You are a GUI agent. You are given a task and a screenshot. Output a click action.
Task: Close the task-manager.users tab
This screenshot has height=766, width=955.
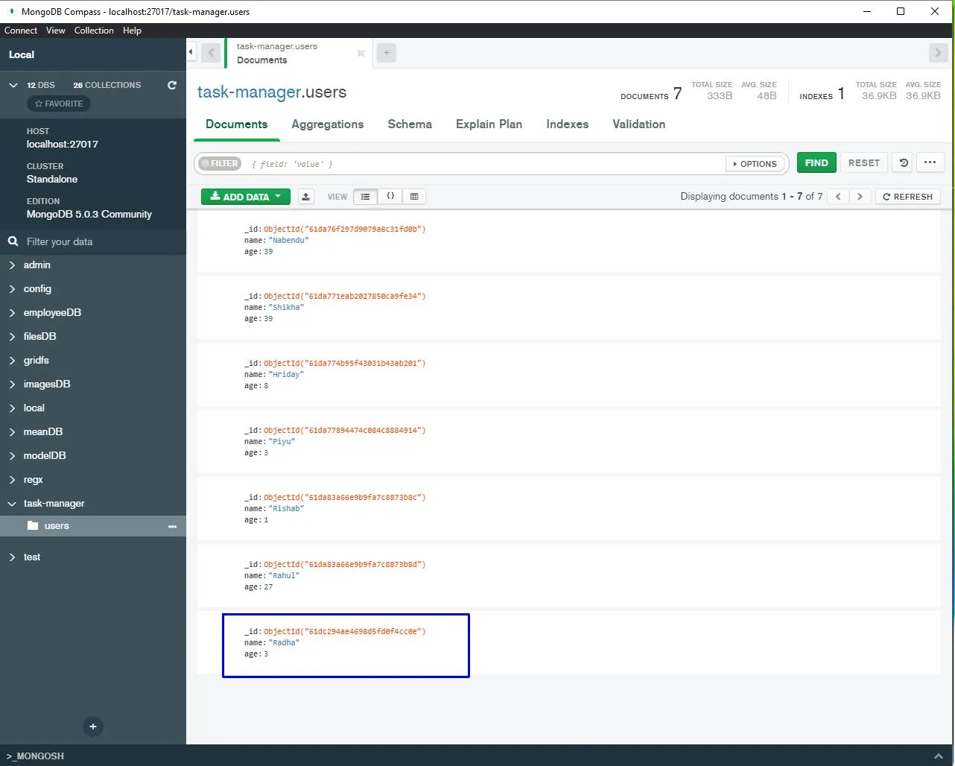click(361, 53)
